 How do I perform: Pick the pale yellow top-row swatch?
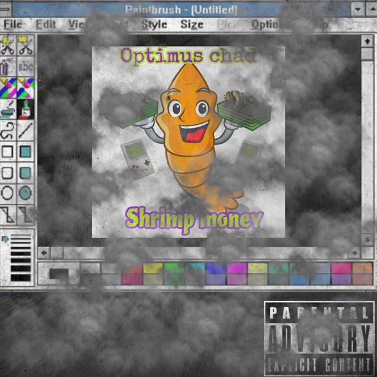click(258, 269)
